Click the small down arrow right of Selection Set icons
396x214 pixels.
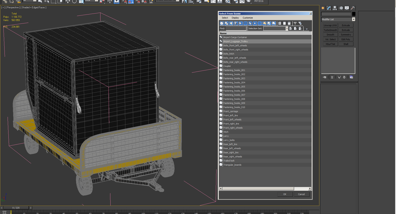point(307,29)
